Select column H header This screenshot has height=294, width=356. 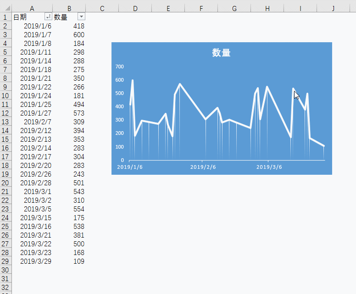tap(267, 8)
